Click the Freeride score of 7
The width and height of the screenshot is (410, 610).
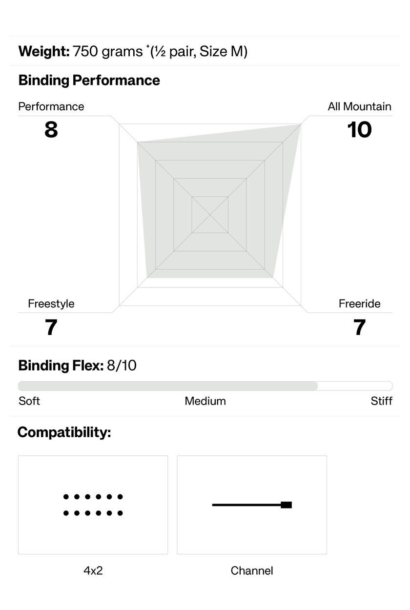[x=359, y=327]
